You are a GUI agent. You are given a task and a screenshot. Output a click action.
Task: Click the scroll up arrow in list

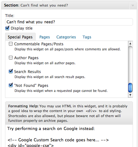[x=130, y=43]
